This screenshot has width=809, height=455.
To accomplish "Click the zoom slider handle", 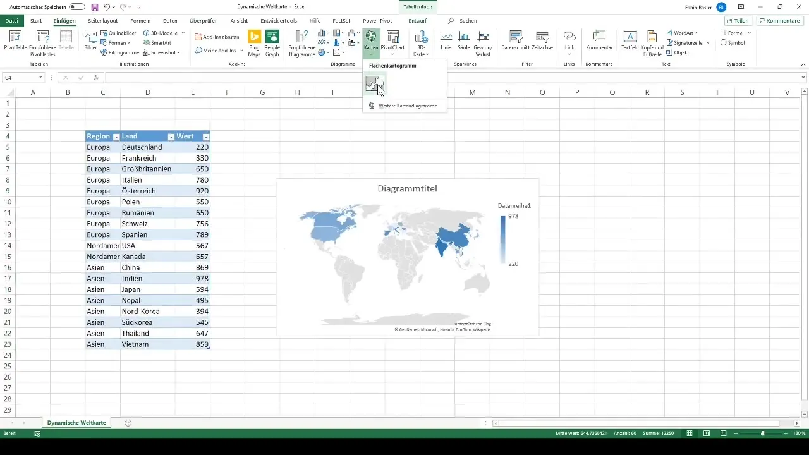I will point(763,434).
